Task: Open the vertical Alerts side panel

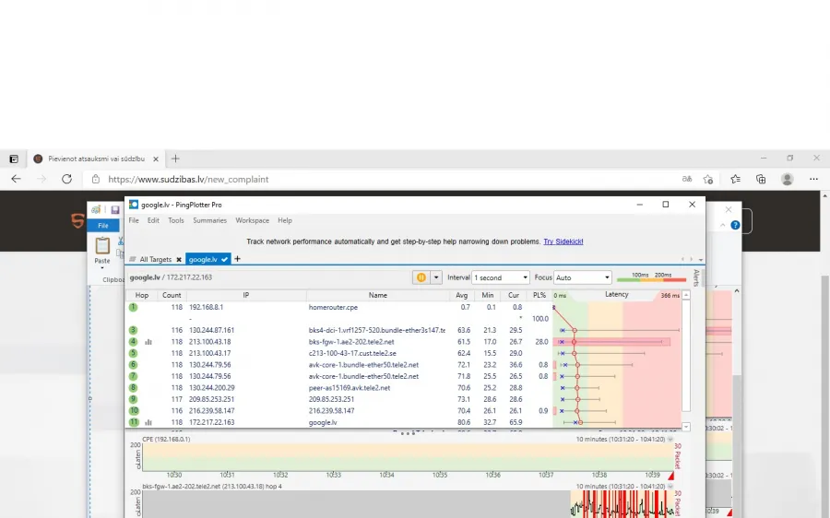Action: point(696,277)
